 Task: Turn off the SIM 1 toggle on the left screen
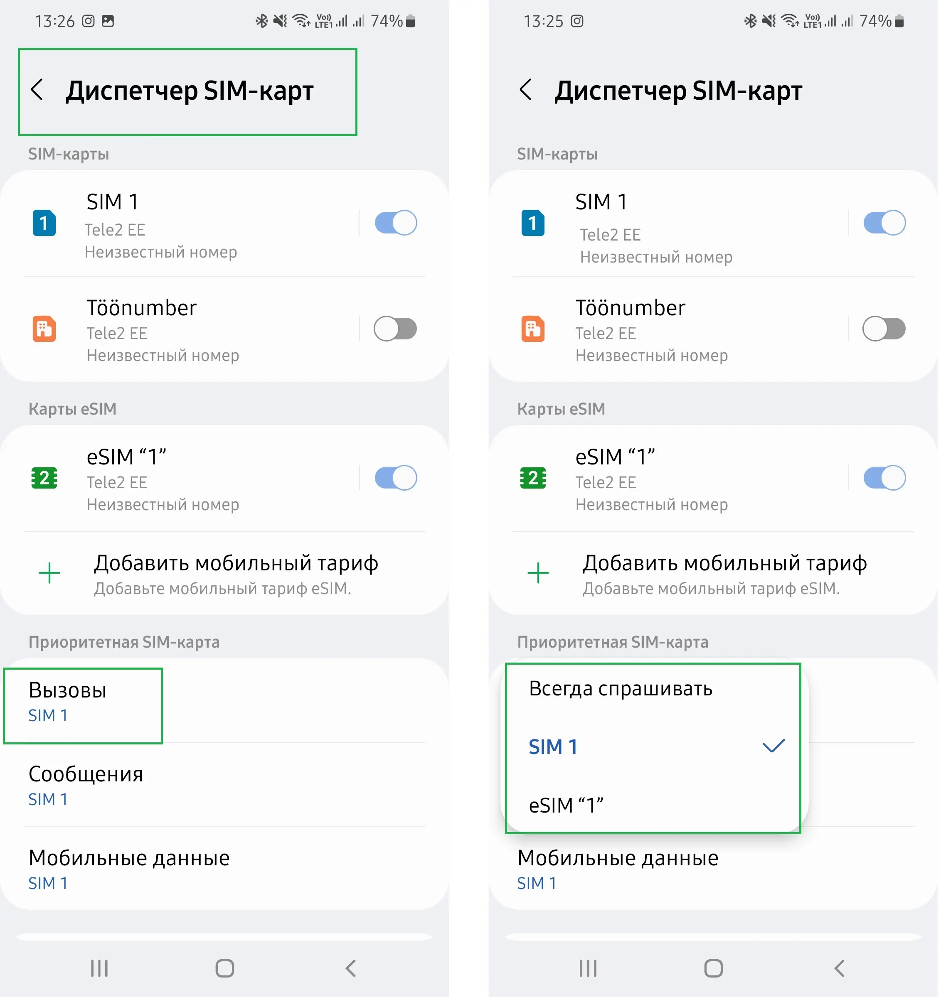[x=396, y=223]
